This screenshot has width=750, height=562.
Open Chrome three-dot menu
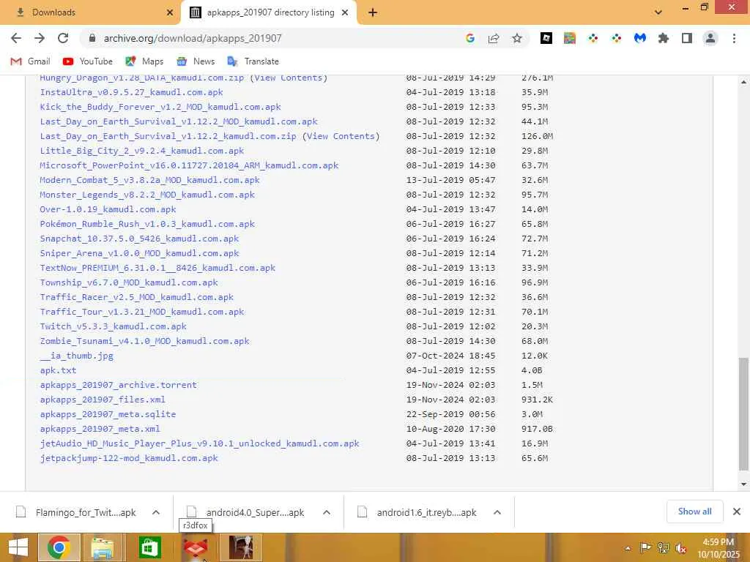tap(734, 38)
